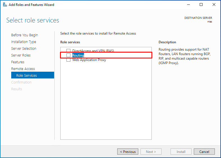
Task: Check the DirectAccess and VPN (RAS) box
Action: (68, 51)
